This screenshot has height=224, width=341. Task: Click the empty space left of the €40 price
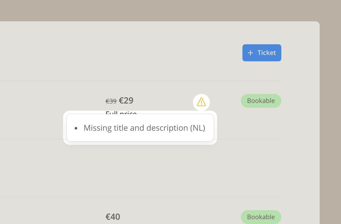(x=53, y=217)
